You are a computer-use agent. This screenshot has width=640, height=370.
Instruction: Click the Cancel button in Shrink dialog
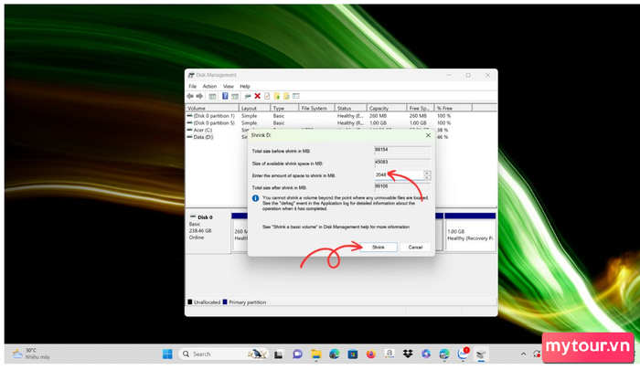[414, 247]
